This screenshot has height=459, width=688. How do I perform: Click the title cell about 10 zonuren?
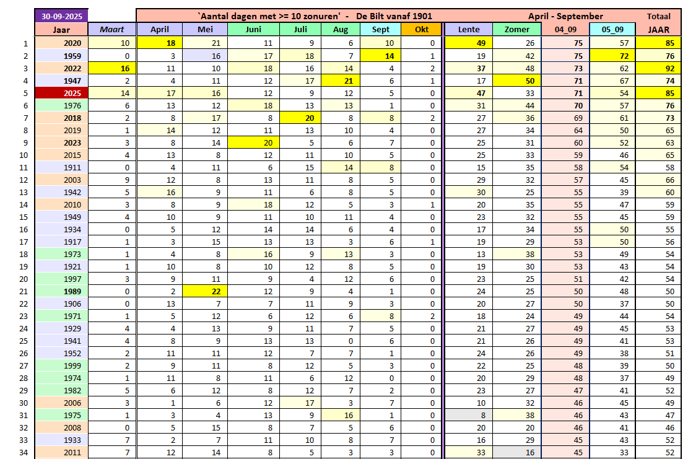315,16
